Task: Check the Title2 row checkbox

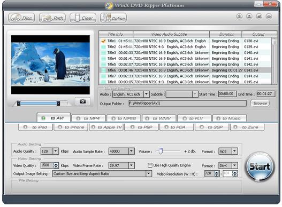Action: coord(103,47)
